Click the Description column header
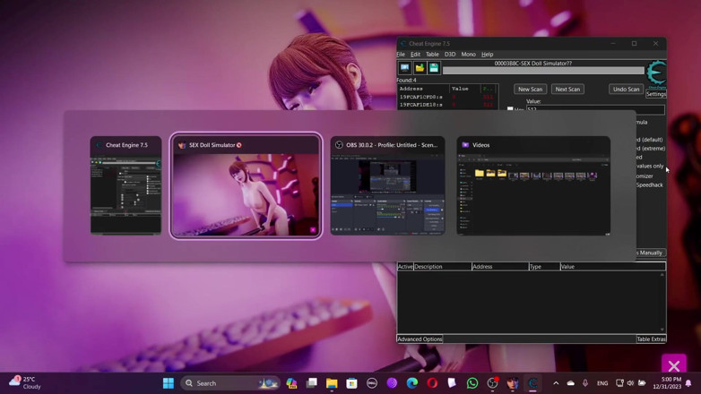Screen dimensions: 701x394 point(442,267)
